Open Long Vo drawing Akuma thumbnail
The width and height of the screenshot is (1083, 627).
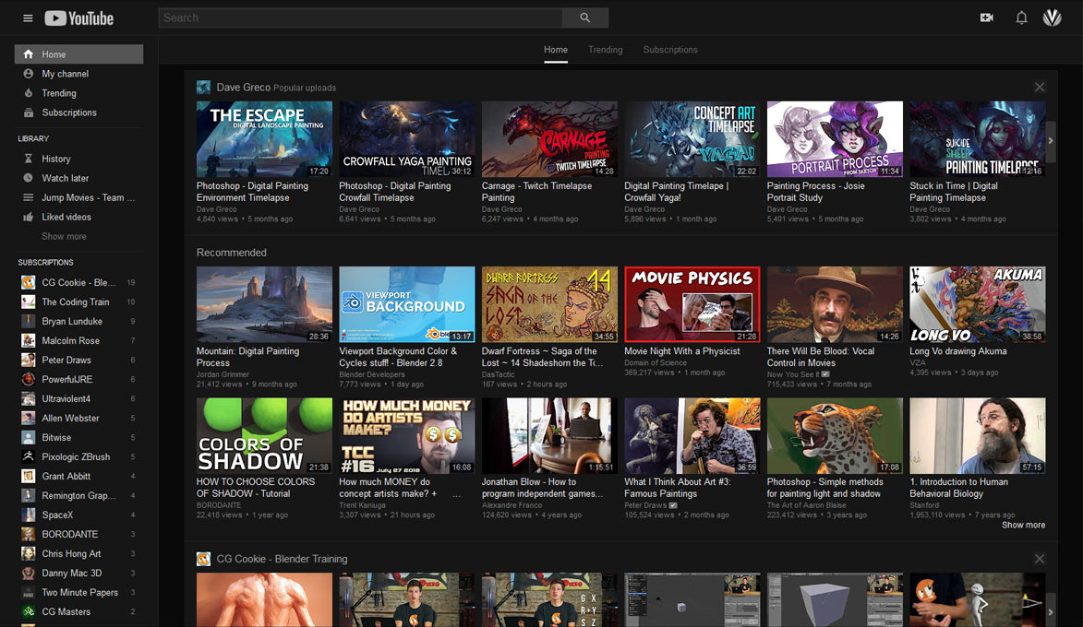978,304
